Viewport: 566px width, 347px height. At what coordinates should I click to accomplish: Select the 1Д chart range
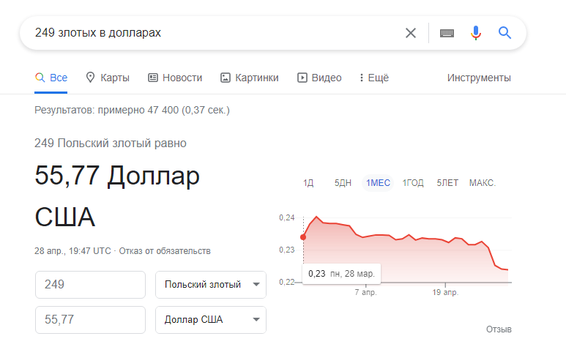pyautogui.click(x=308, y=183)
